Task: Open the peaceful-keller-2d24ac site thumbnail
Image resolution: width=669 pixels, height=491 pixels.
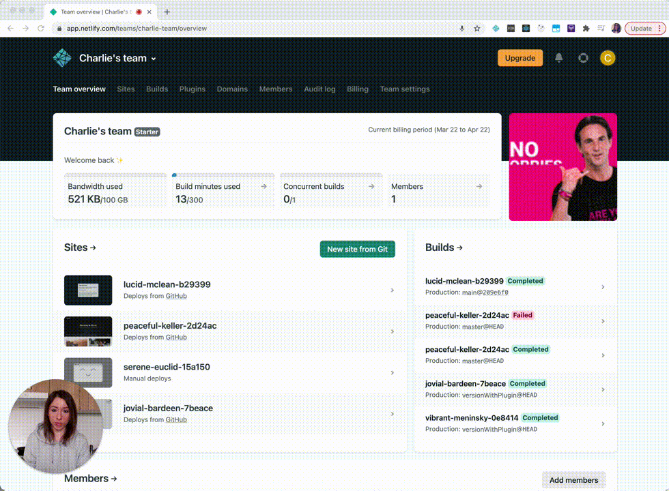Action: (88, 331)
